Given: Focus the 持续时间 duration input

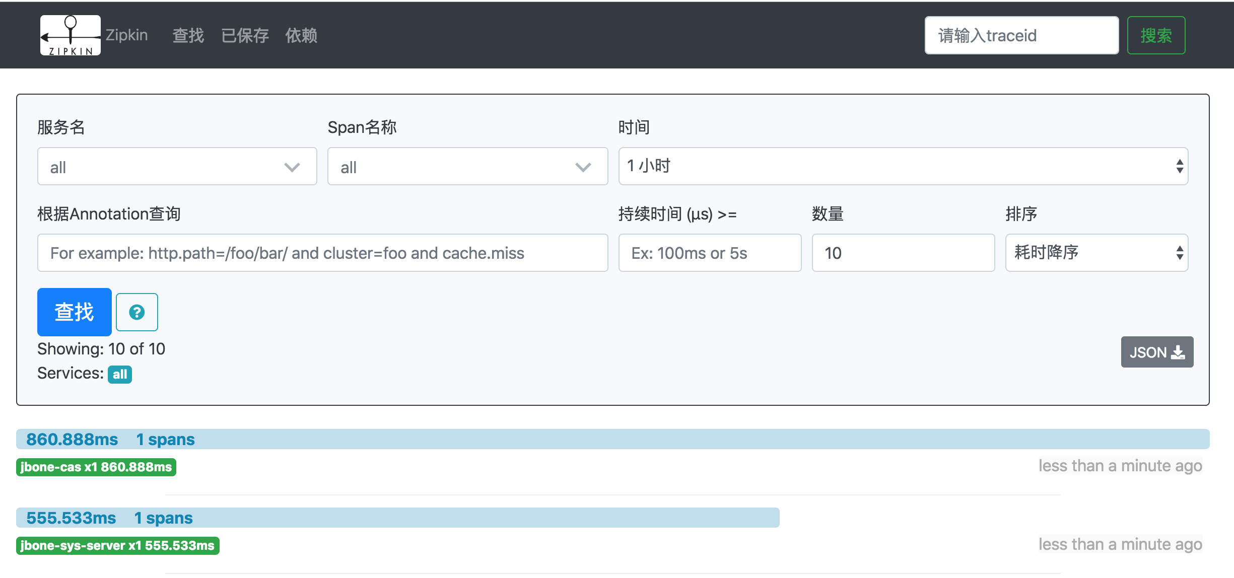Looking at the screenshot, I should point(709,253).
